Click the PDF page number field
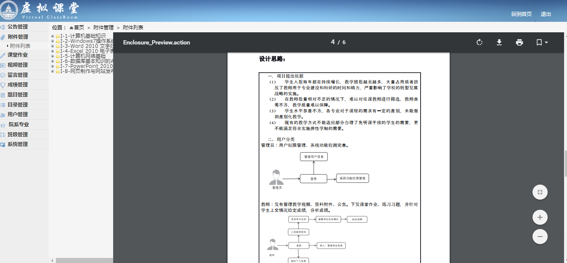Screen dimensions: 567x263 point(333,42)
